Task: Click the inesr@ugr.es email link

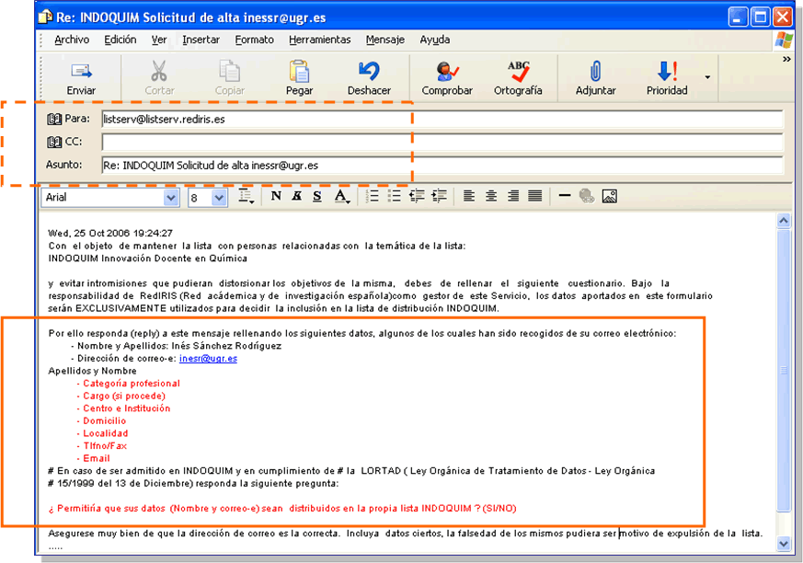Action: [x=208, y=359]
